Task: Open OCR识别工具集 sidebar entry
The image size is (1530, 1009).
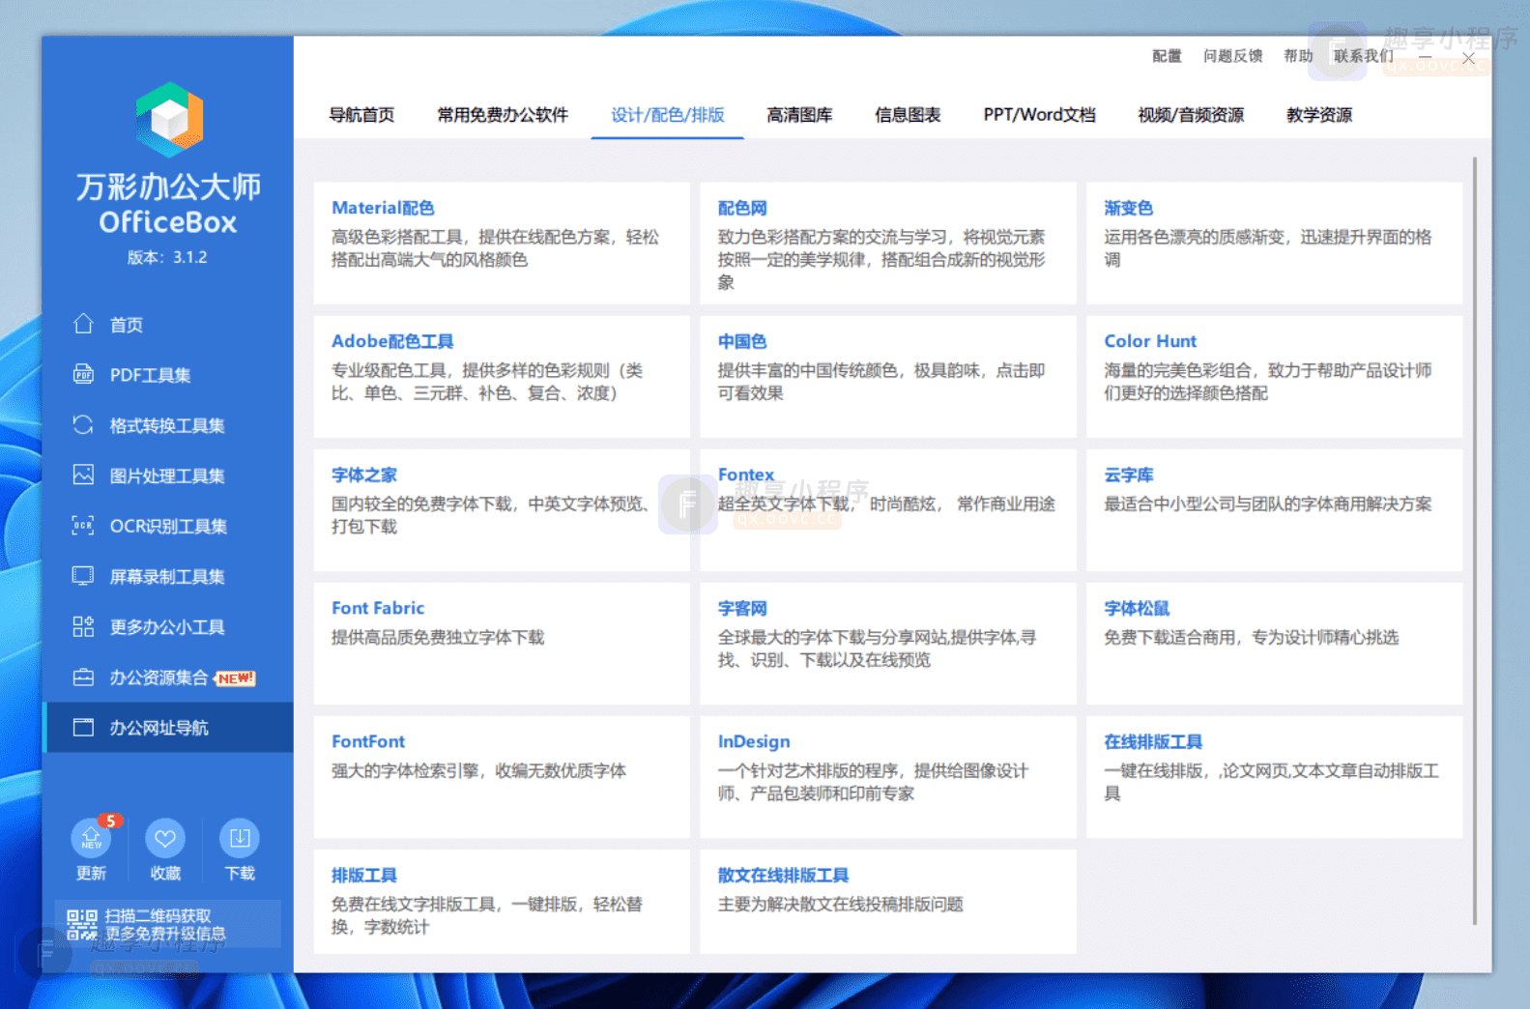Action: (168, 526)
